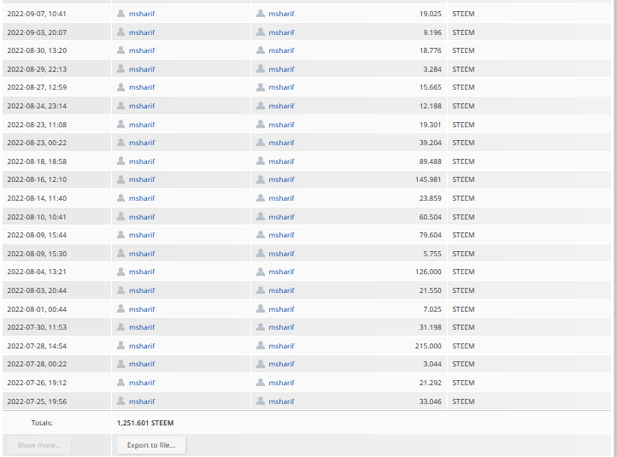Viewport: 617px width, 457px height.
Task: Open sender msharif link in 2022-09-07, 10:41 row
Action: [x=142, y=14]
